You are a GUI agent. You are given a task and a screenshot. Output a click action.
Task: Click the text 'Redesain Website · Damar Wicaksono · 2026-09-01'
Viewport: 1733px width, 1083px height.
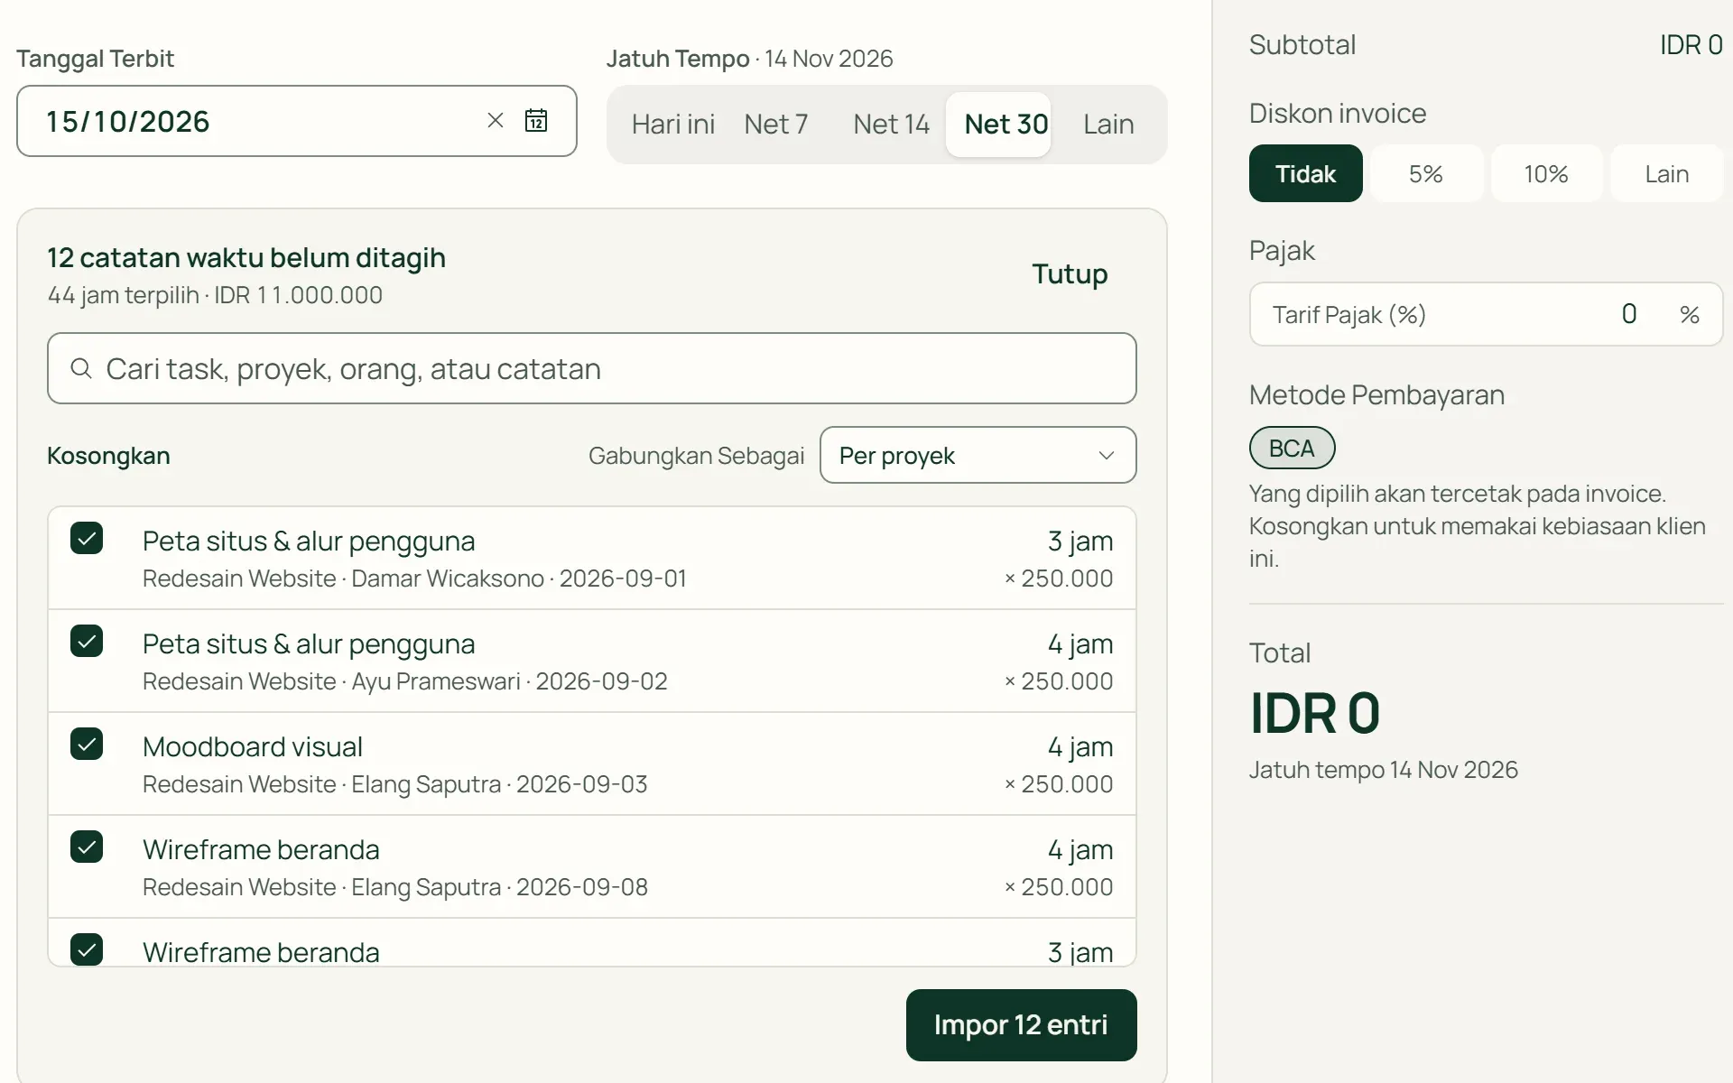tap(414, 579)
